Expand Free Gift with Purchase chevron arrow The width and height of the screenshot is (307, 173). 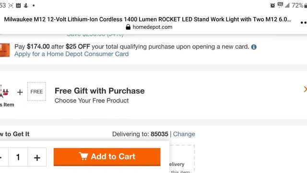(x=305, y=89)
